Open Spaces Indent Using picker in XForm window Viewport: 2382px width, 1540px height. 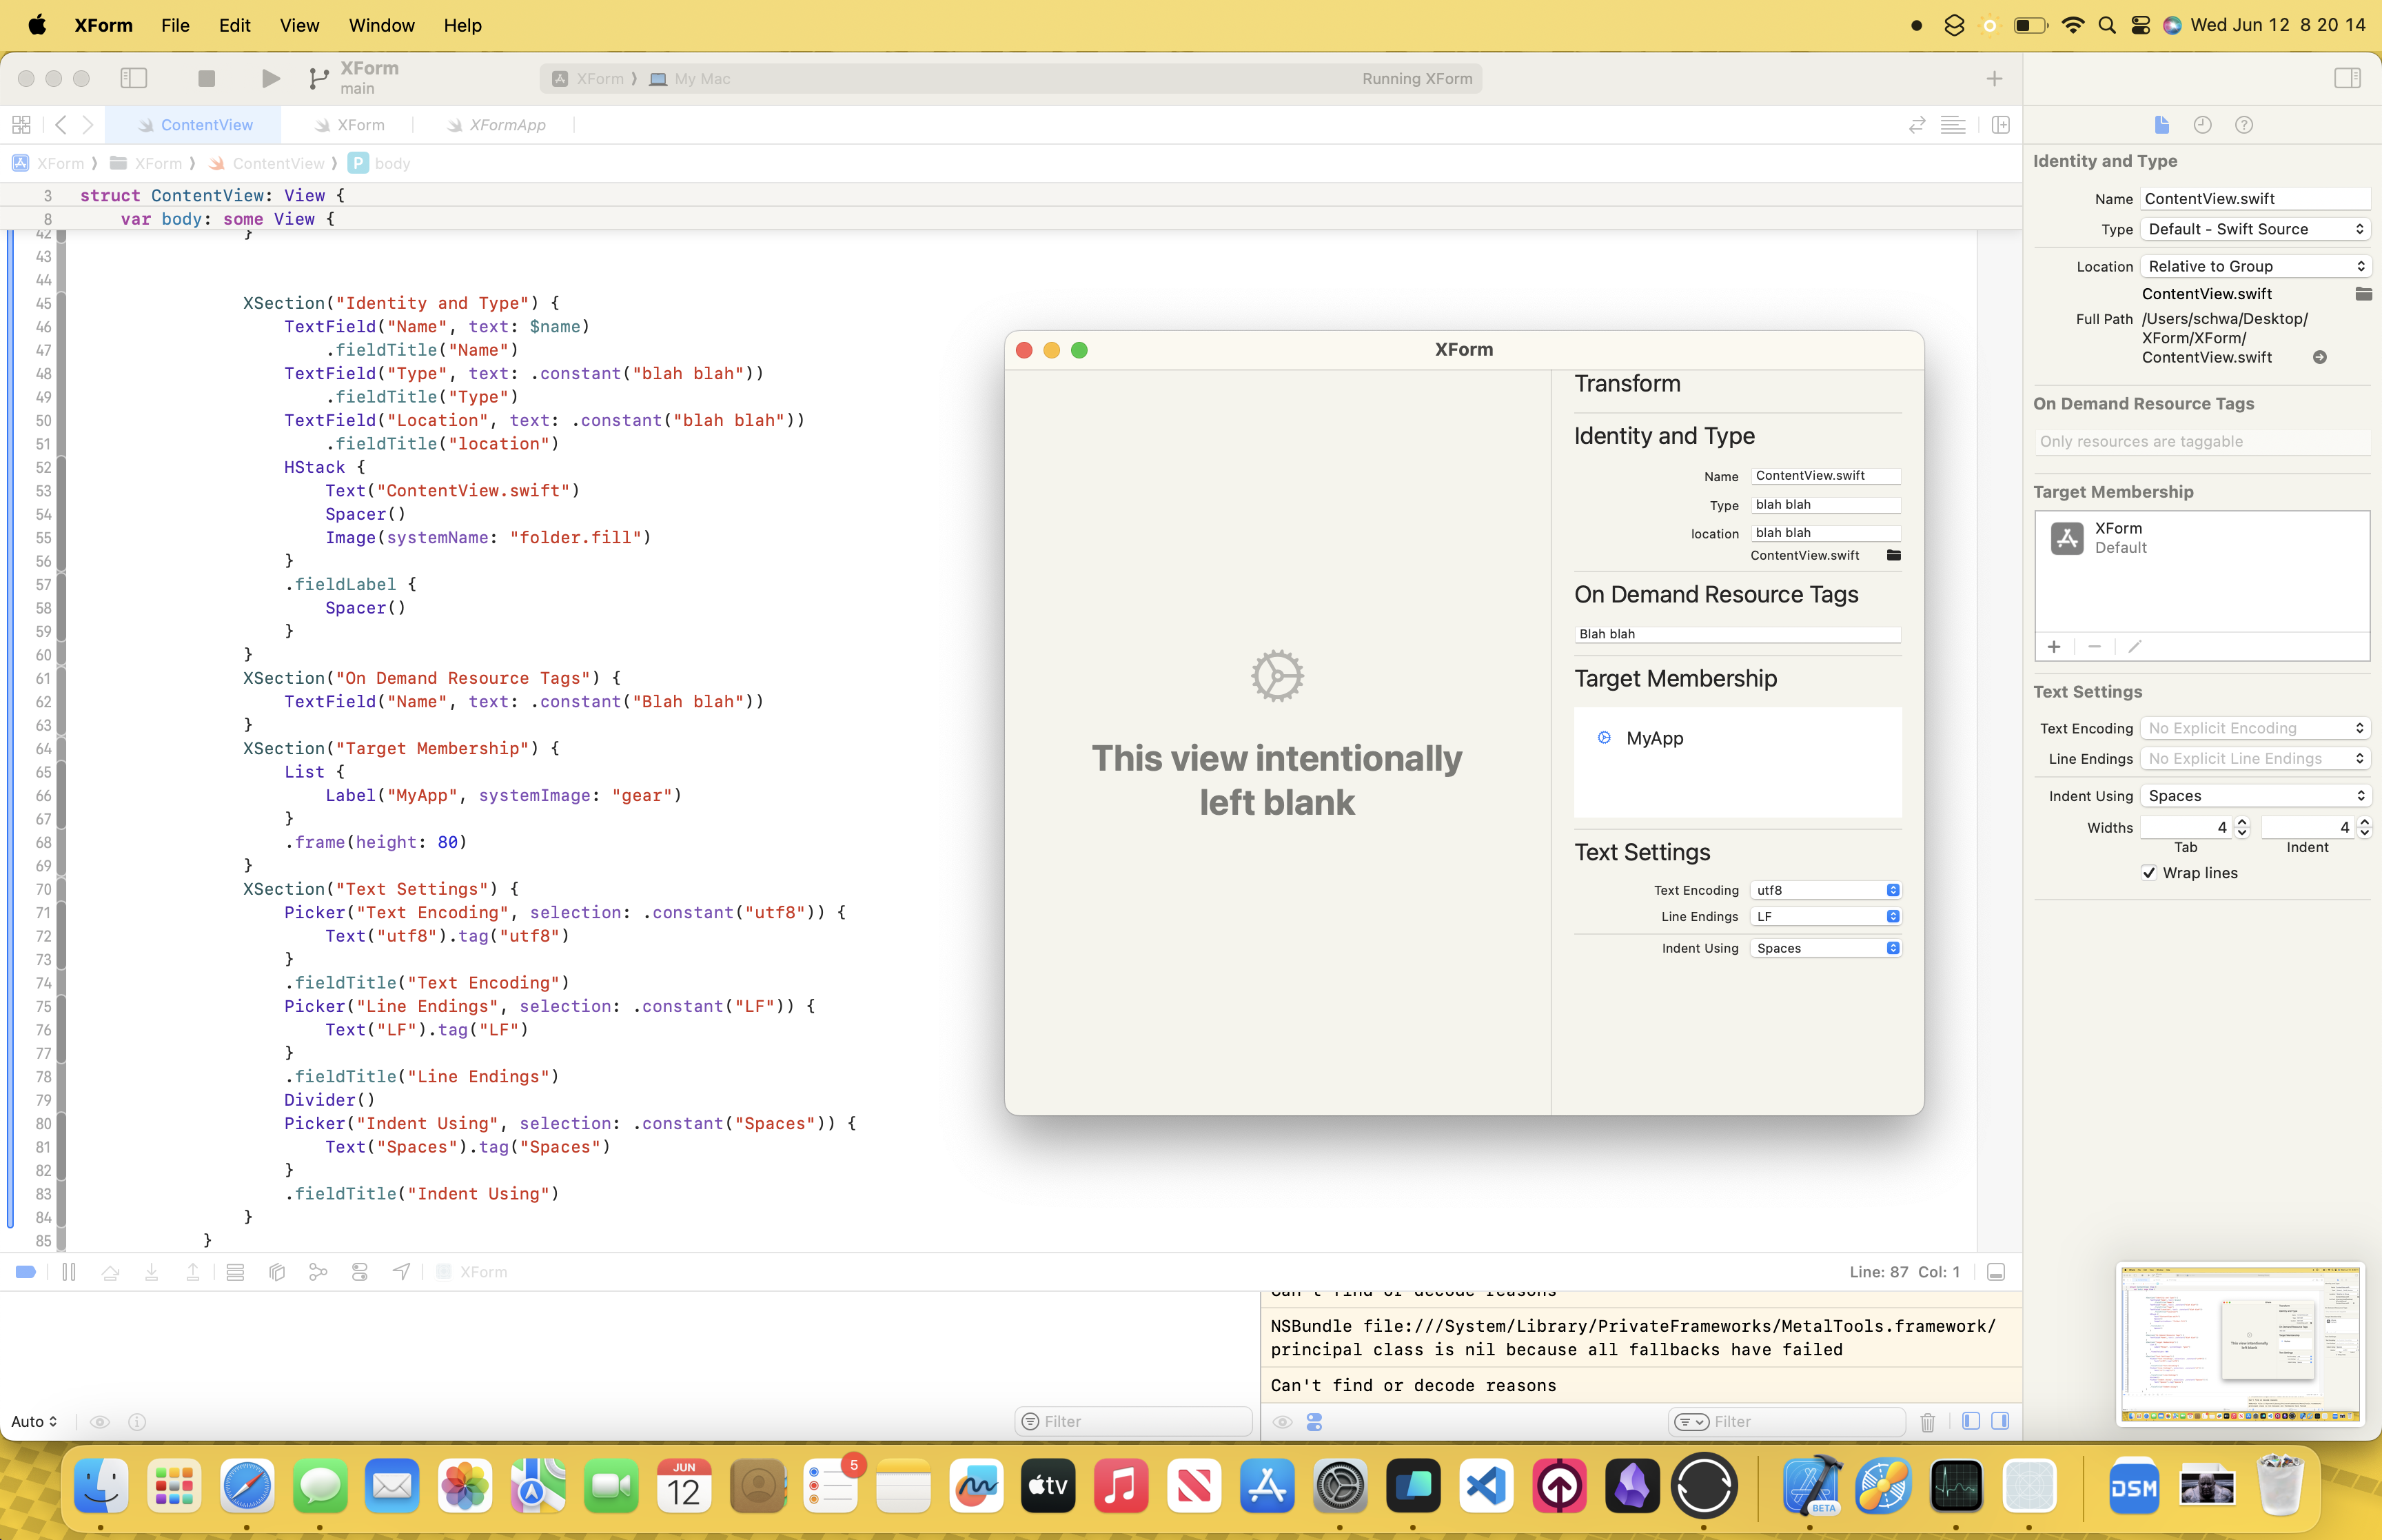[1825, 948]
